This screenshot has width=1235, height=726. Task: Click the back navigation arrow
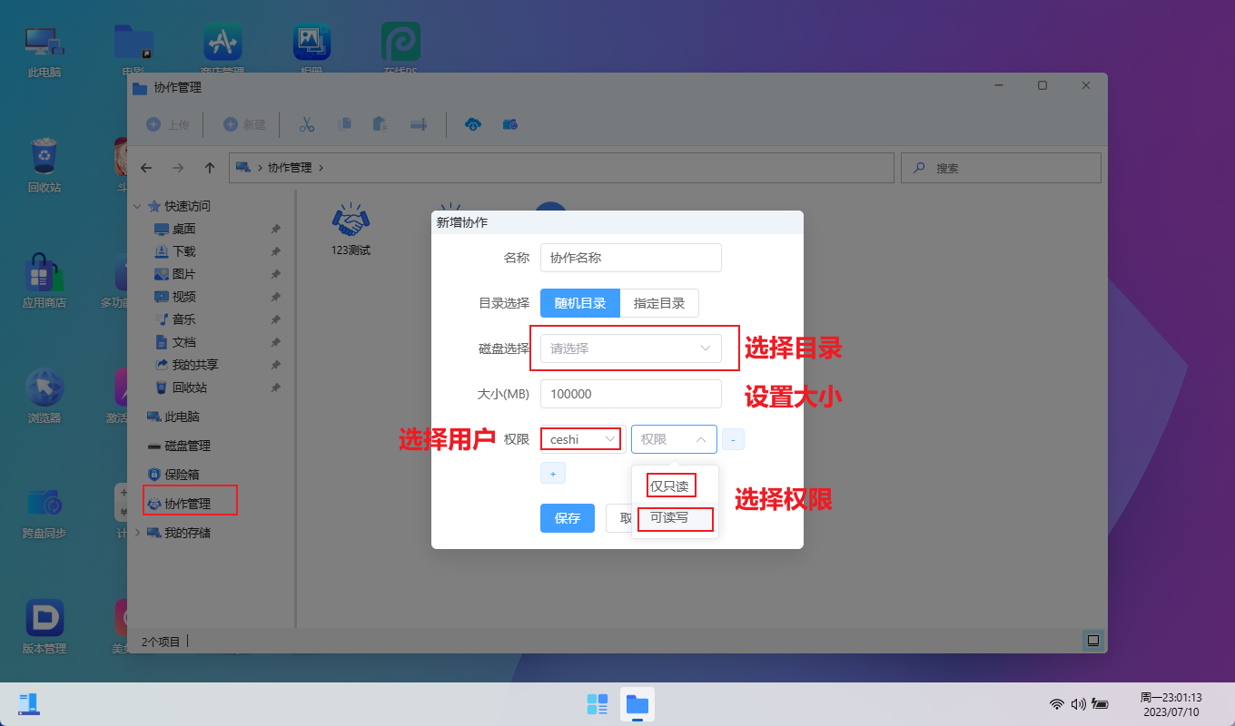pyautogui.click(x=146, y=168)
